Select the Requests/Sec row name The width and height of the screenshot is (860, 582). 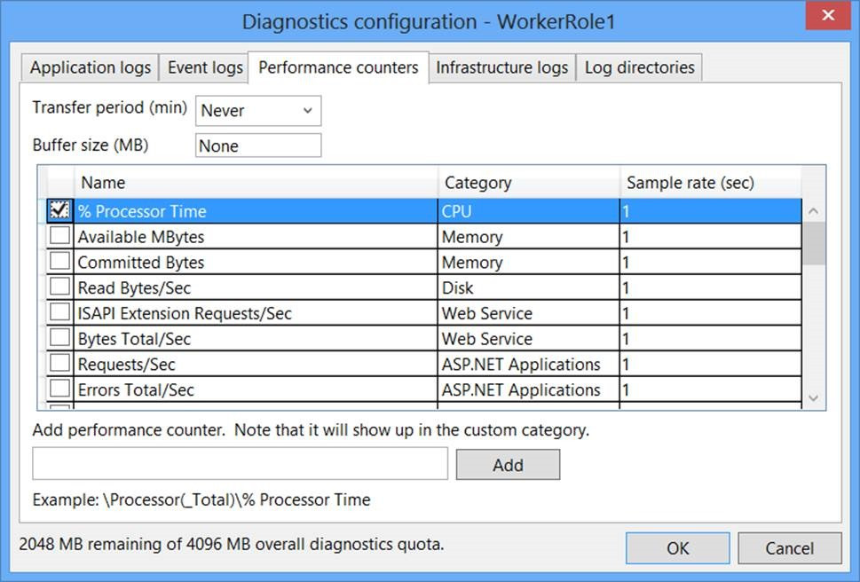coord(256,364)
